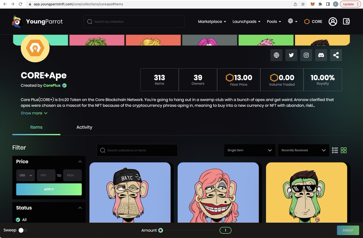Image resolution: width=363 pixels, height=238 pixels.
Task: Open the globe language selector in header
Action: point(293,21)
